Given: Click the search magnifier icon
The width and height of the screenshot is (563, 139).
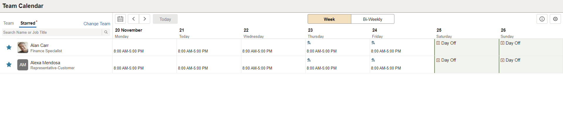Looking at the screenshot, I should (106, 32).
